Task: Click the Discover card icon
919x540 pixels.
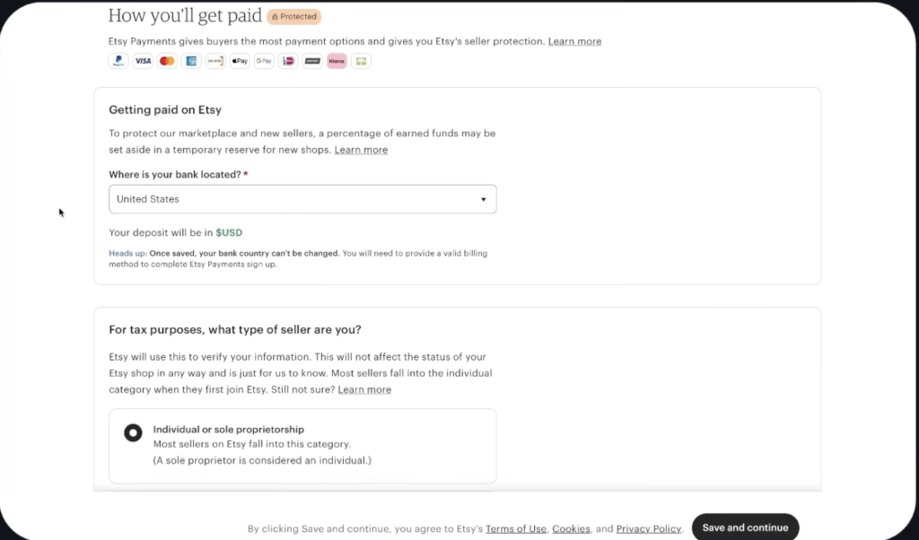Action: [x=215, y=61]
